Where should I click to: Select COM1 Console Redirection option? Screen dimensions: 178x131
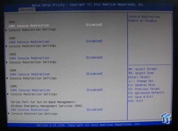click(29, 26)
